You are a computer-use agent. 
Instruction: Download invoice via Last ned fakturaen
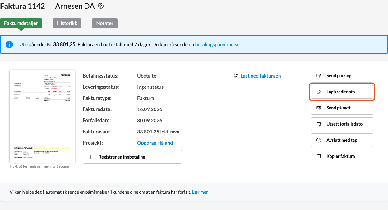261,76
